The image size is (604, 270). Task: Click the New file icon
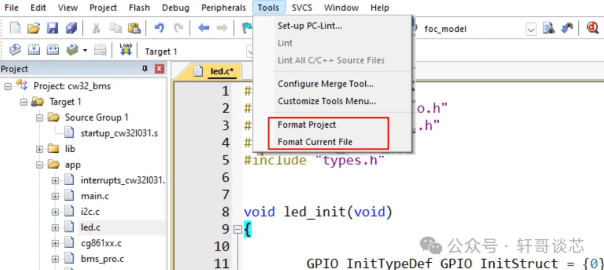click(15, 28)
